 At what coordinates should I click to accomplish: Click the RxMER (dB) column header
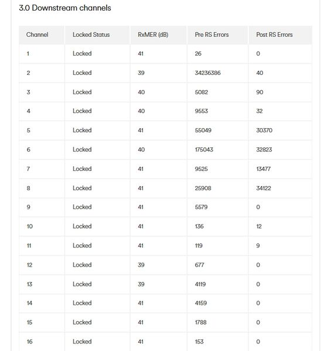point(153,35)
